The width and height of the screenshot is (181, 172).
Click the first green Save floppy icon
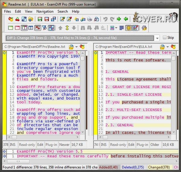click(x=40, y=19)
